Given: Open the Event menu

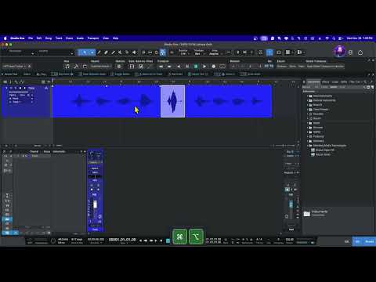Looking at the screenshot, I should pos(69,38).
